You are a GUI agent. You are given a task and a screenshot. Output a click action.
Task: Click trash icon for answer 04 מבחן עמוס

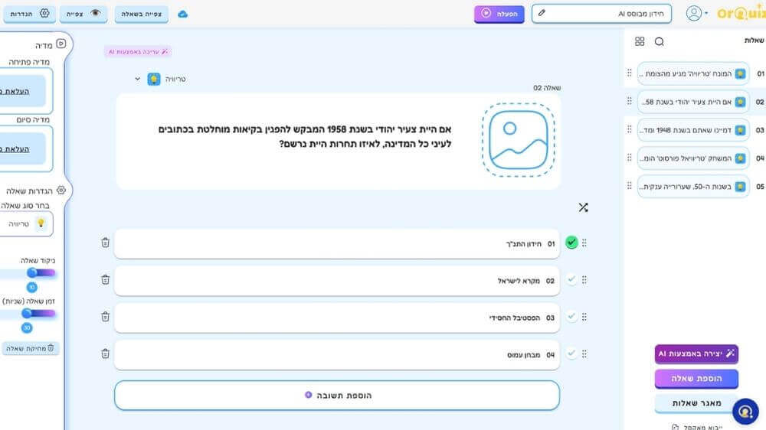point(106,353)
